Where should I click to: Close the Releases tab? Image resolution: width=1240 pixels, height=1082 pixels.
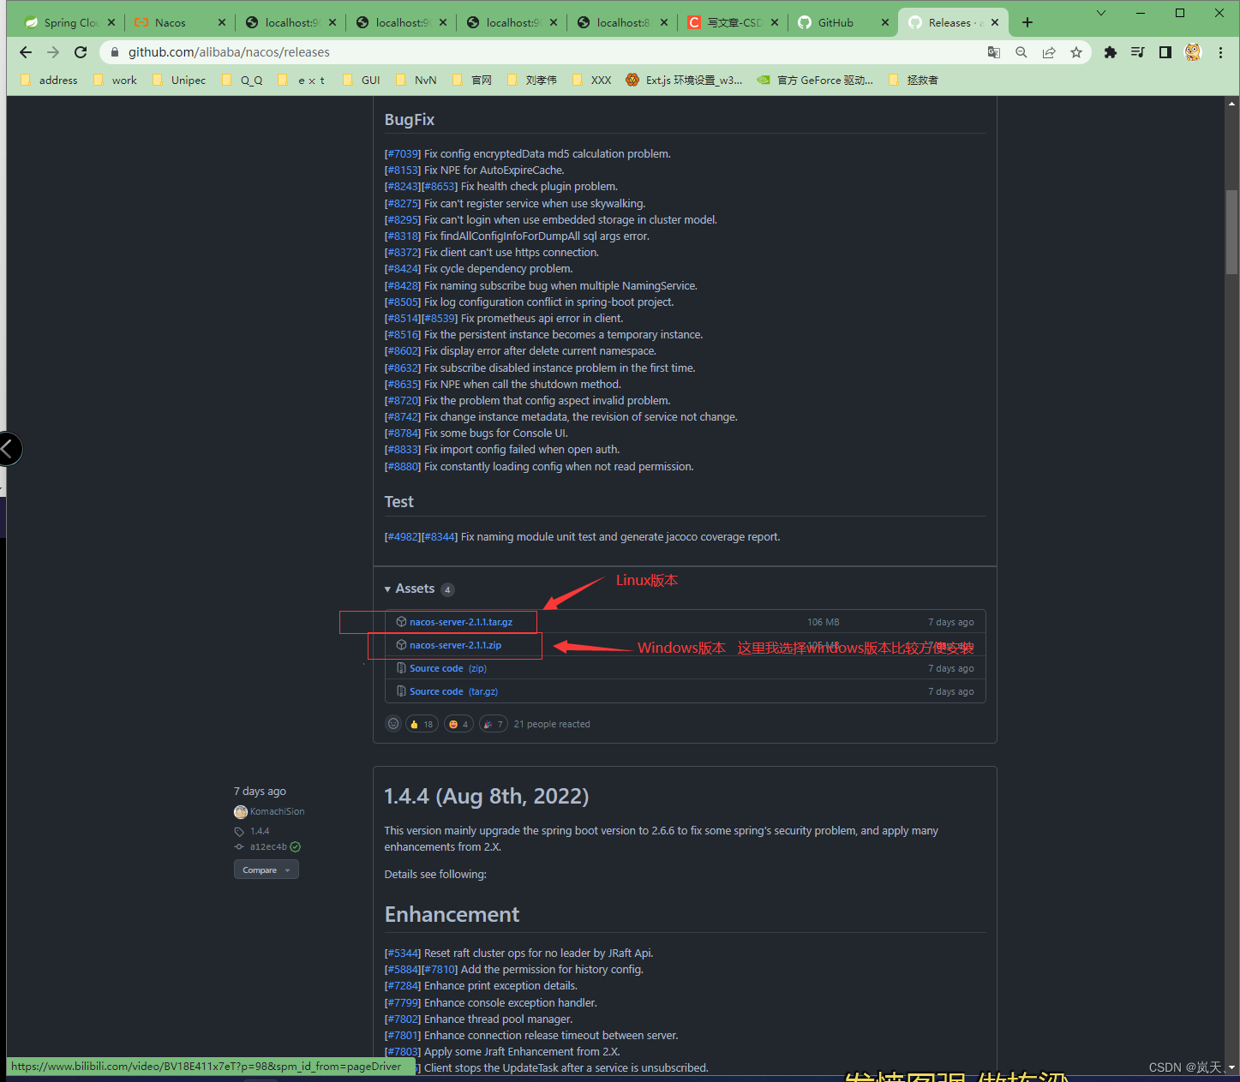coord(995,23)
